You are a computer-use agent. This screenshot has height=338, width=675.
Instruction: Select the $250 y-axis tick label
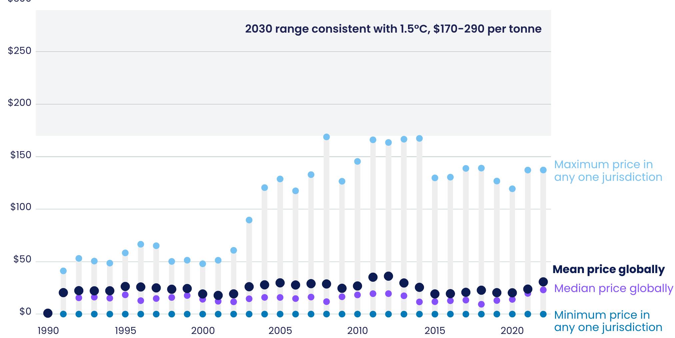click(x=20, y=51)
